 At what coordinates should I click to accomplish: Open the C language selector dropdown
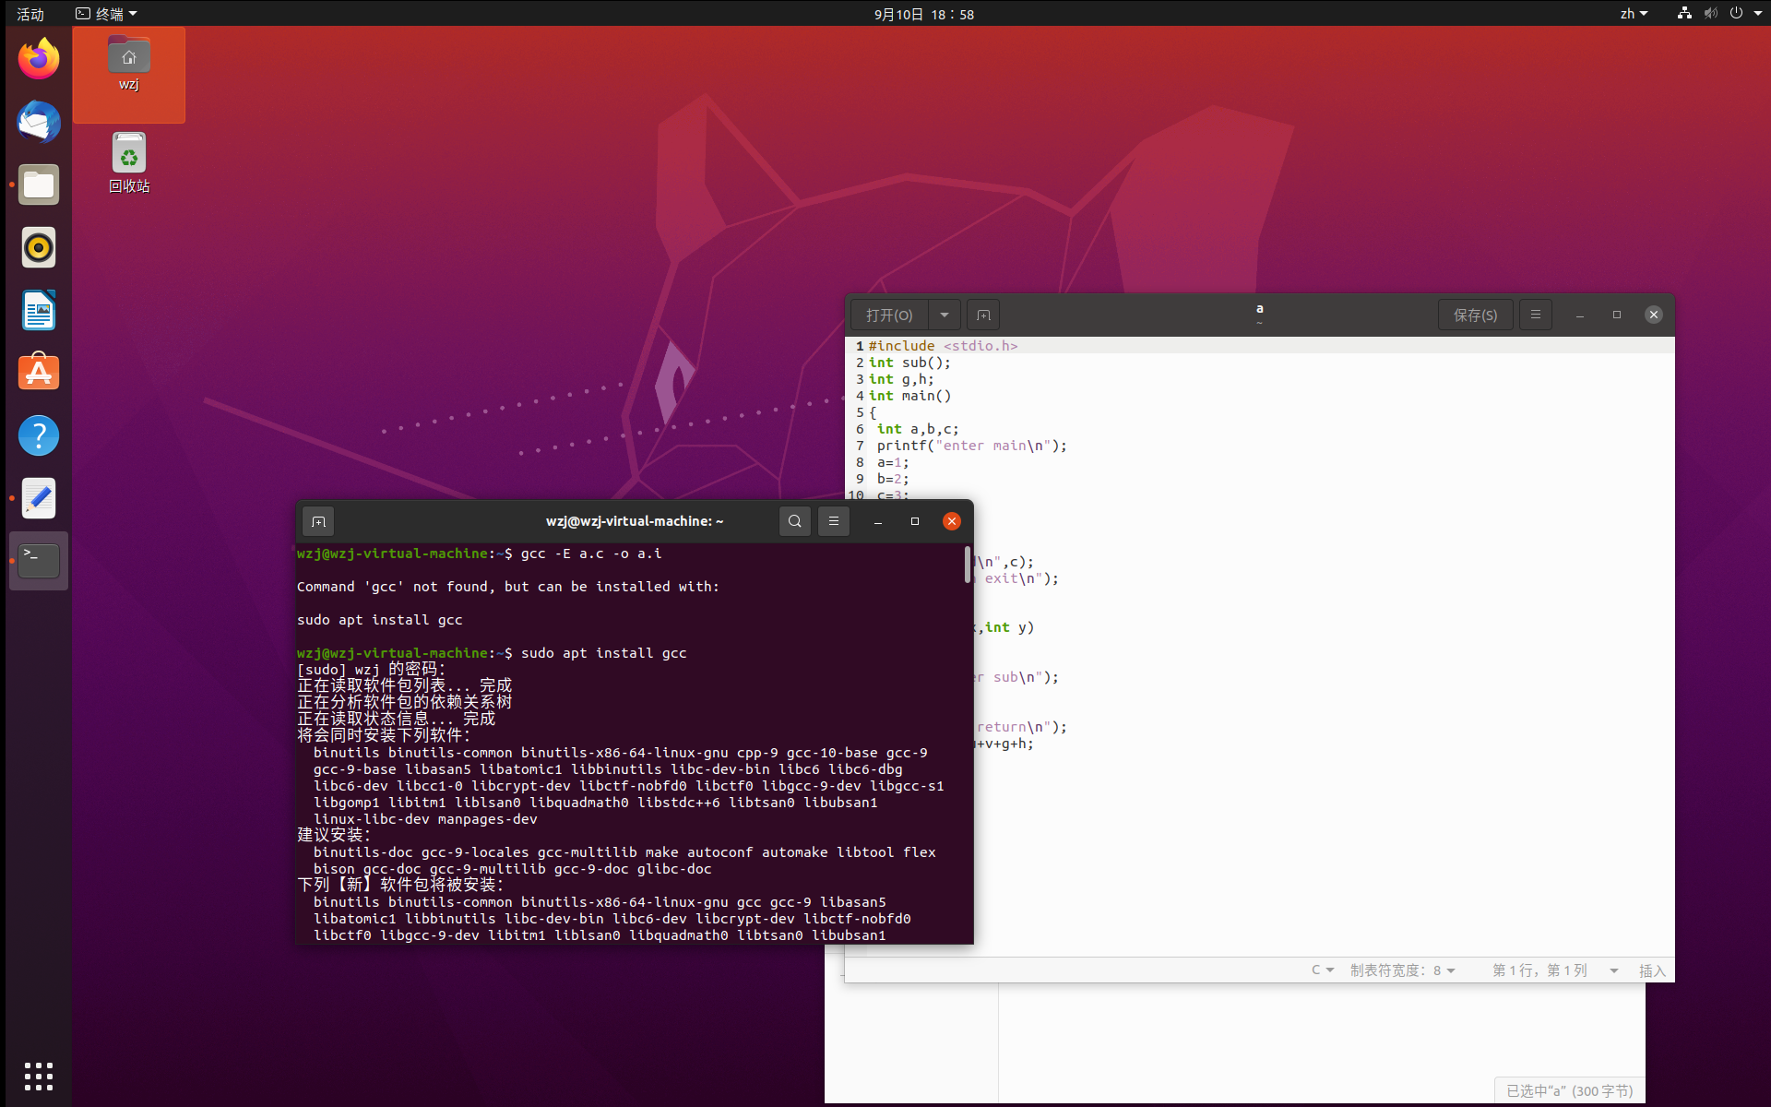[x=1322, y=970]
